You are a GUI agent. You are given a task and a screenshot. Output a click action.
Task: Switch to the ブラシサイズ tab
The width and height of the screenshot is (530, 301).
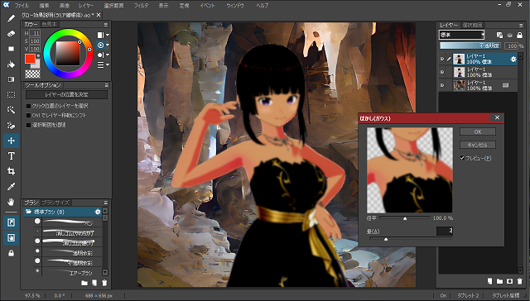[x=55, y=203]
